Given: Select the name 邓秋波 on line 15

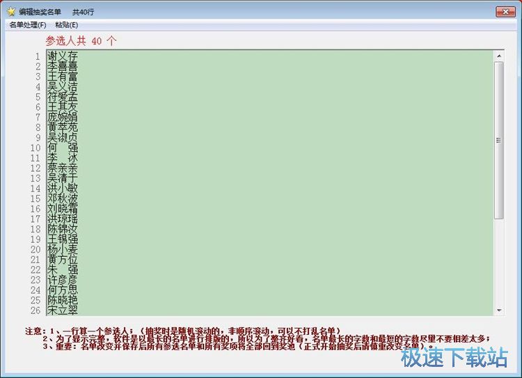Looking at the screenshot, I should [x=63, y=198].
